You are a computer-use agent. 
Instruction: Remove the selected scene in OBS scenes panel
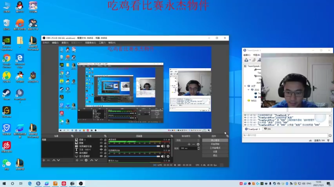(48, 160)
